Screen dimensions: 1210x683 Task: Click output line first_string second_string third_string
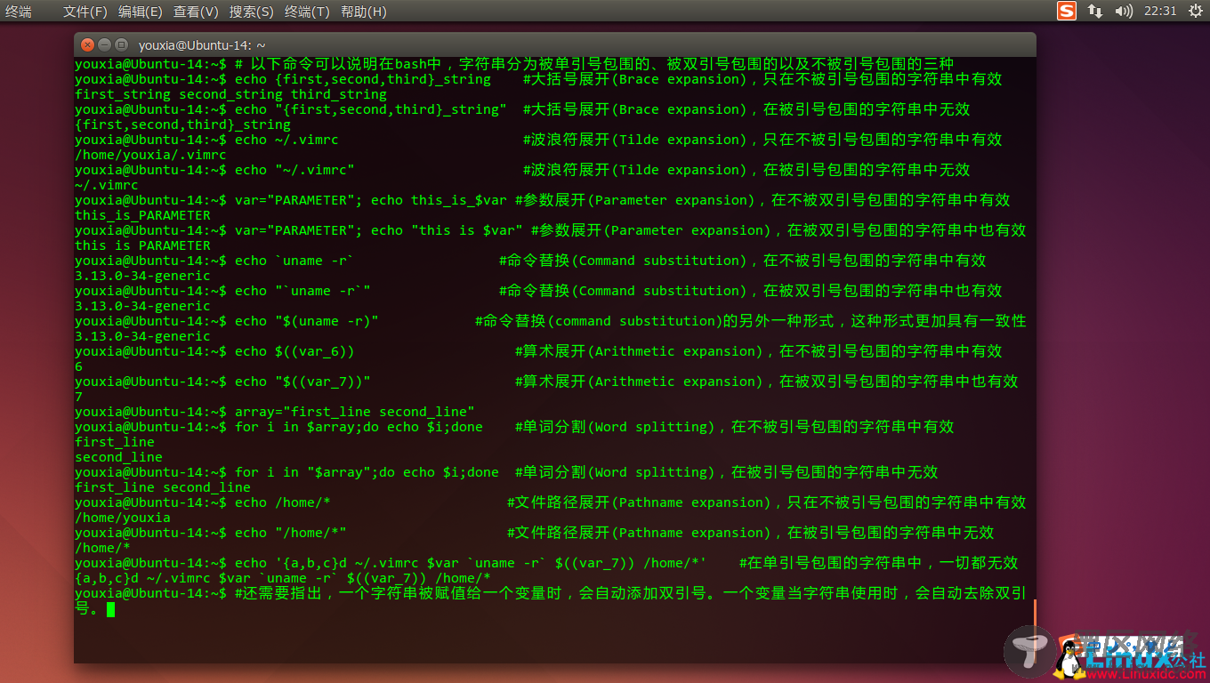[230, 94]
